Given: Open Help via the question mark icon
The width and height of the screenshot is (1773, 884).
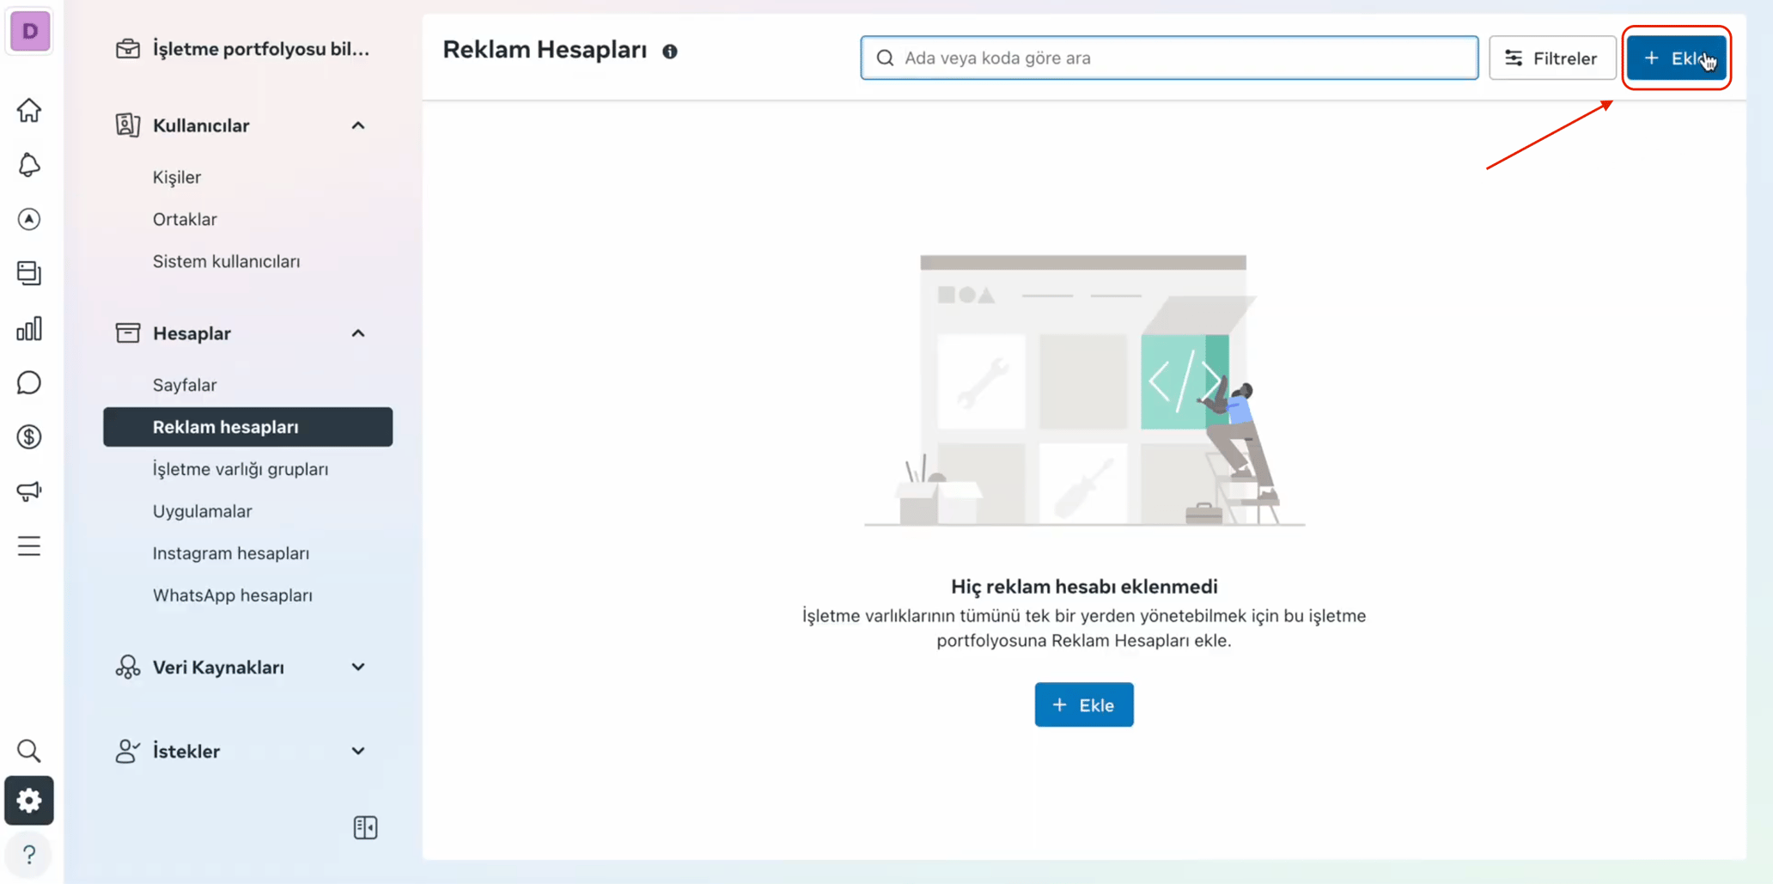Looking at the screenshot, I should (29, 855).
